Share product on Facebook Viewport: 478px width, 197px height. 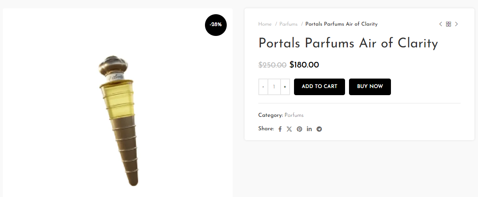pos(280,129)
